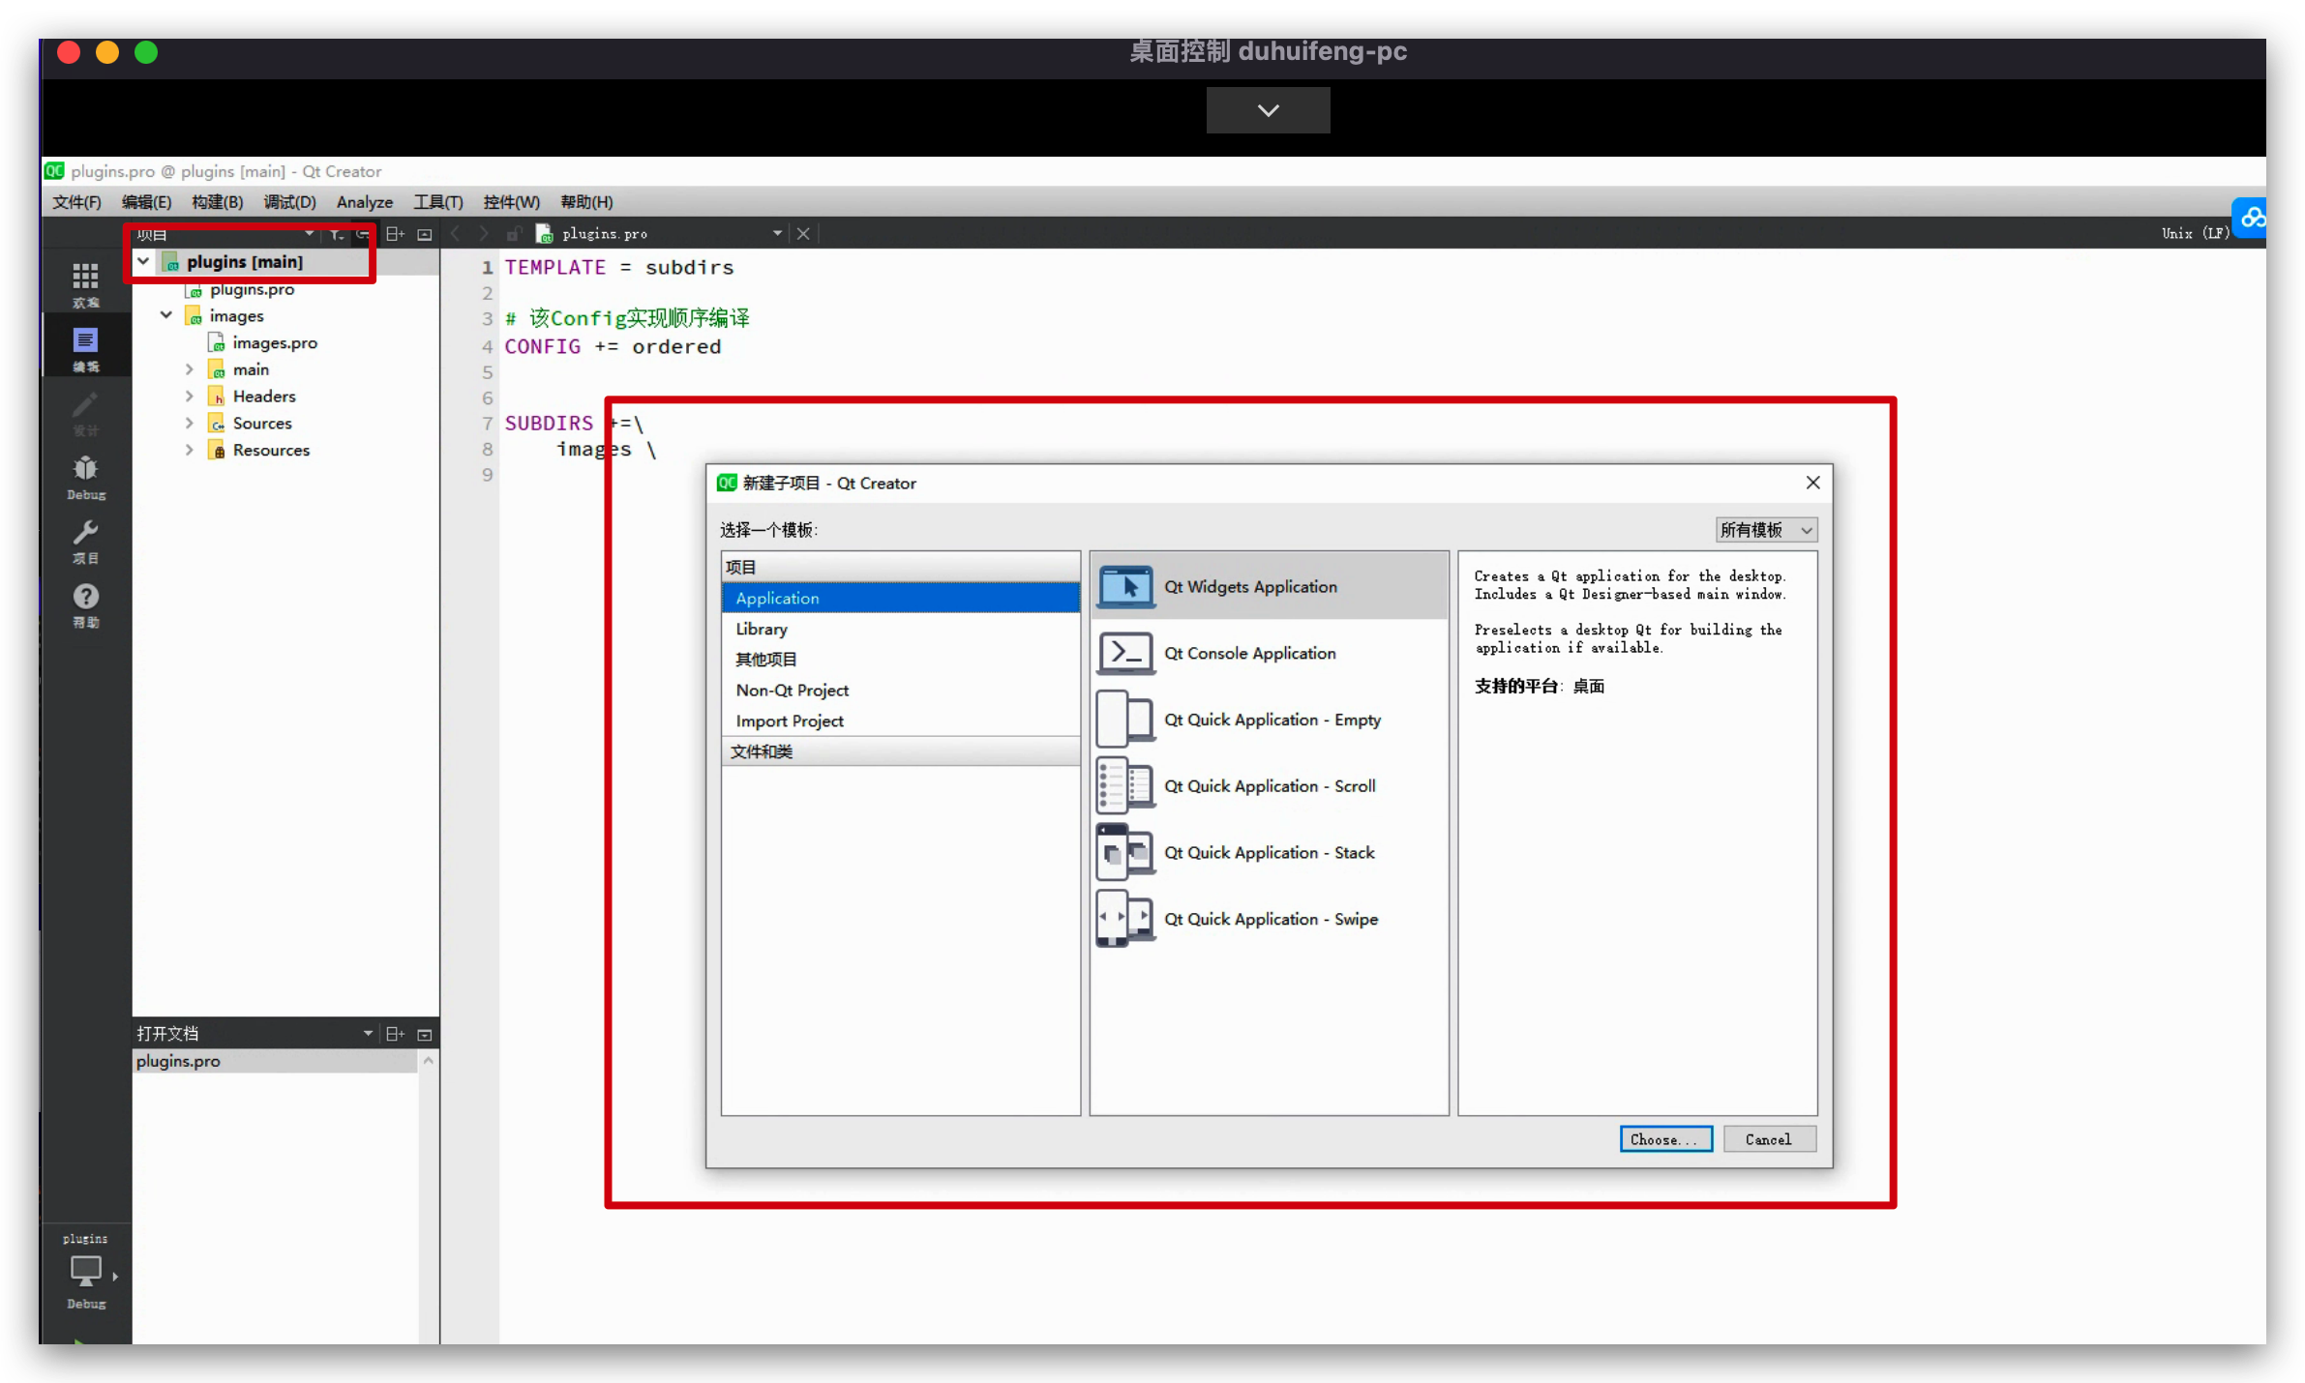Click the cloud icon at top right

[2251, 219]
